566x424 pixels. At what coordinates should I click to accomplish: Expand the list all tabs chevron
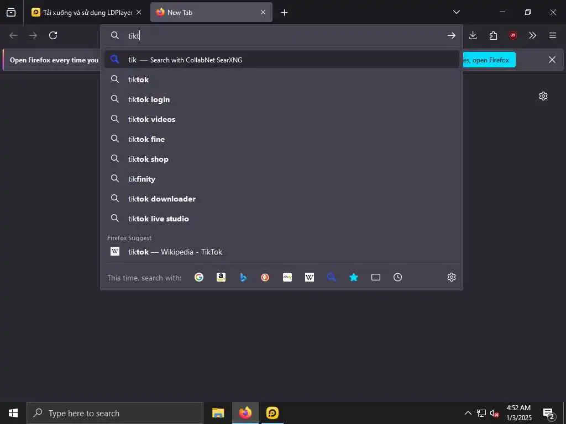pos(456,12)
